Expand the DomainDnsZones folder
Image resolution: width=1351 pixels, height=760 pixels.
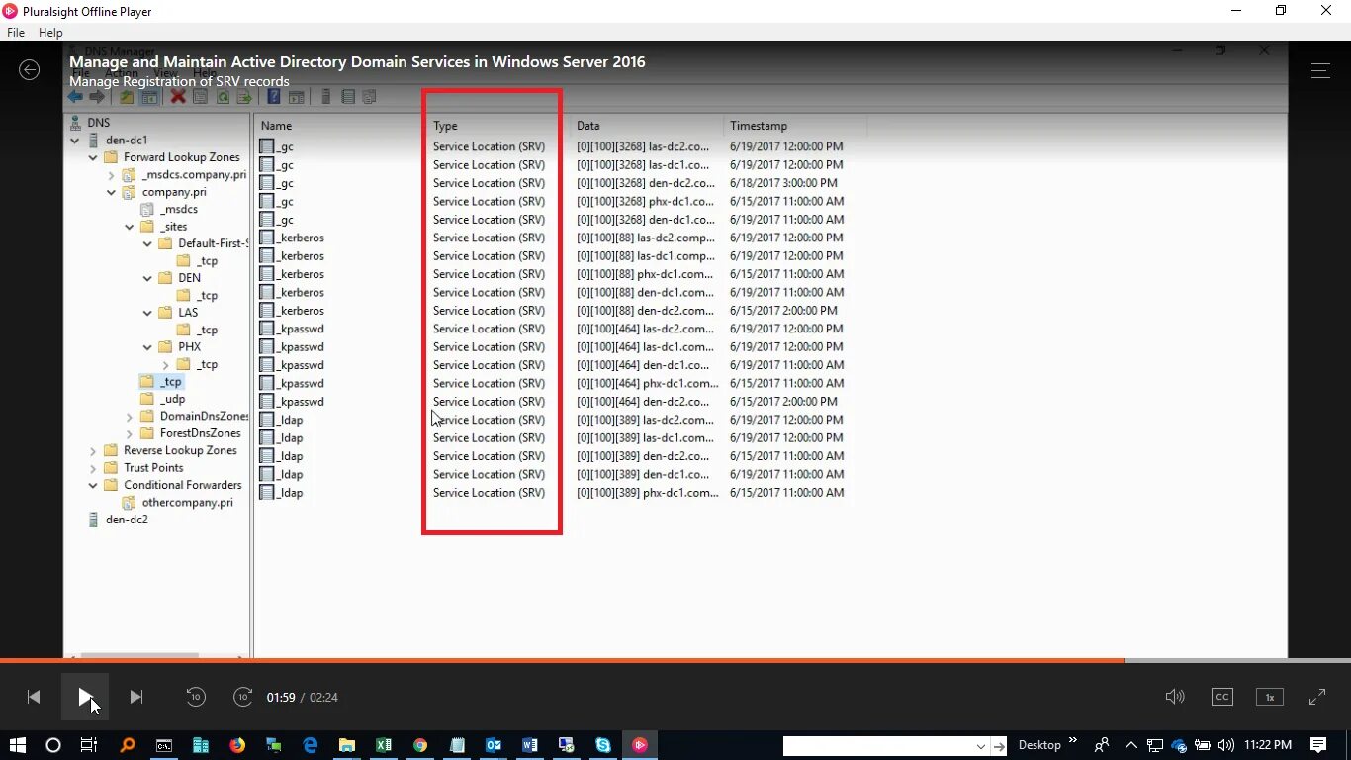(130, 417)
